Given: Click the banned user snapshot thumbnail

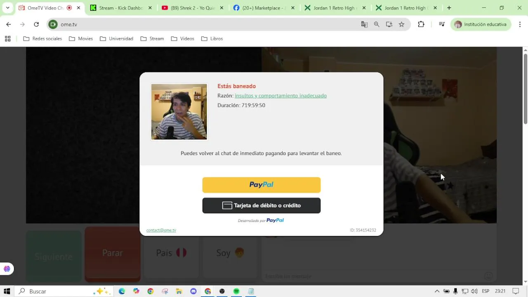Looking at the screenshot, I should point(179,112).
